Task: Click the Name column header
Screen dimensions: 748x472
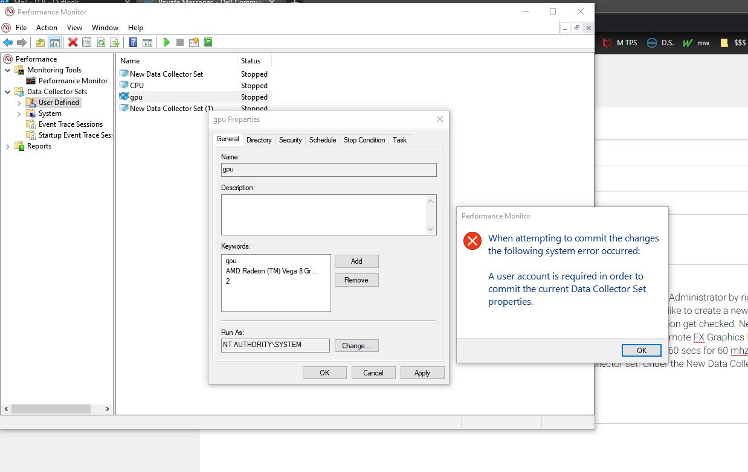Action: click(177, 61)
